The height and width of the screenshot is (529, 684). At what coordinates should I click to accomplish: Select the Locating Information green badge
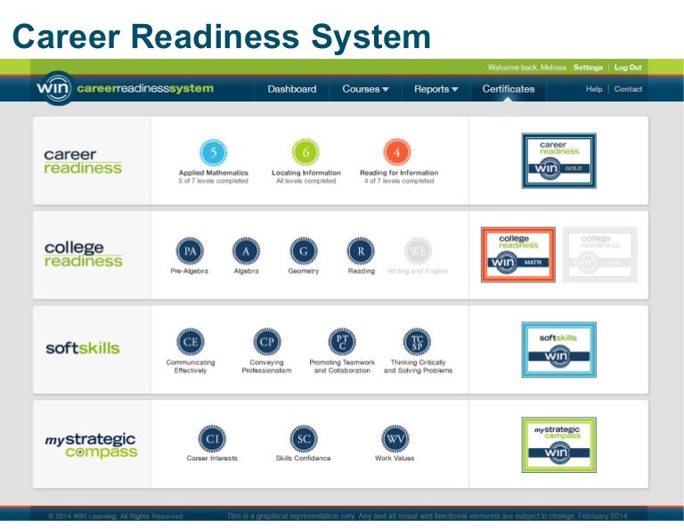305,152
